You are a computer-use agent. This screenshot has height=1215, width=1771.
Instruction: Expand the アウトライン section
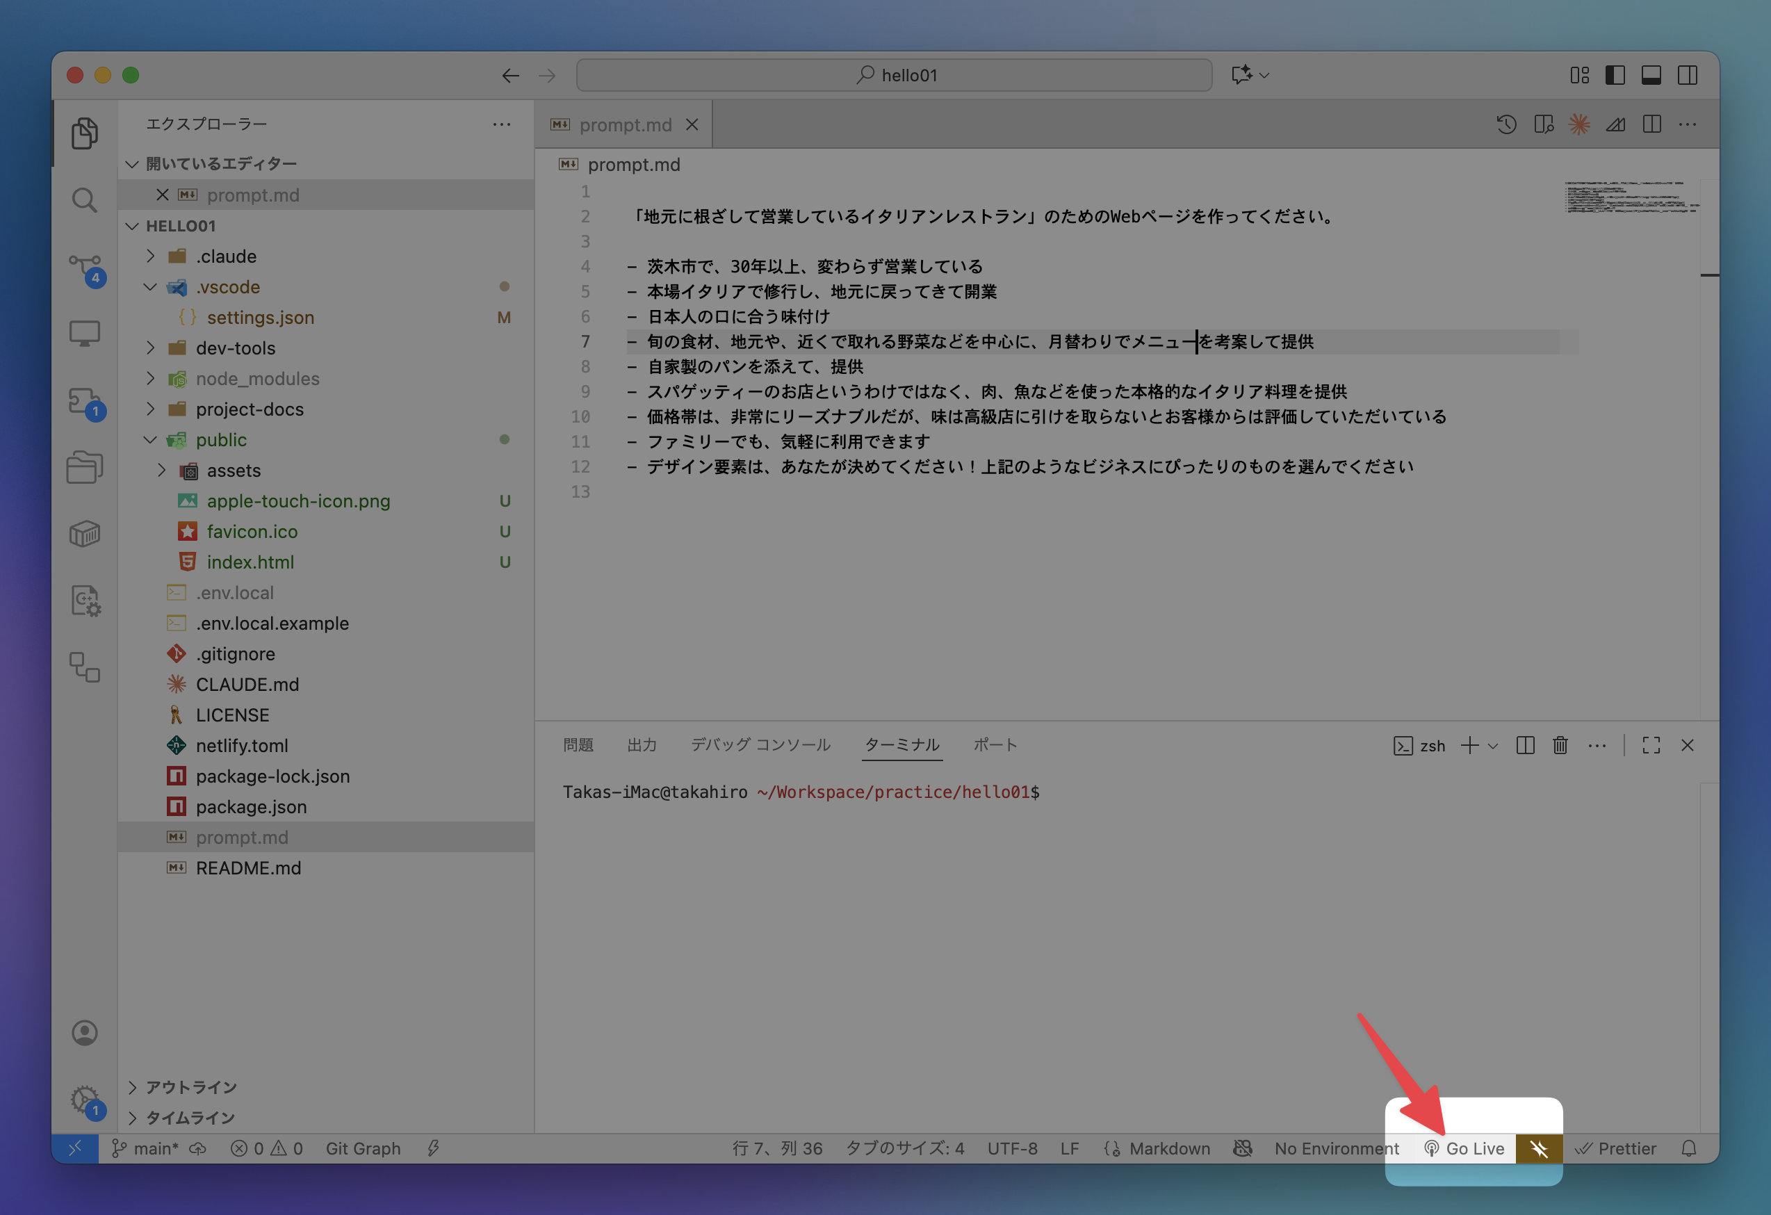(191, 1087)
